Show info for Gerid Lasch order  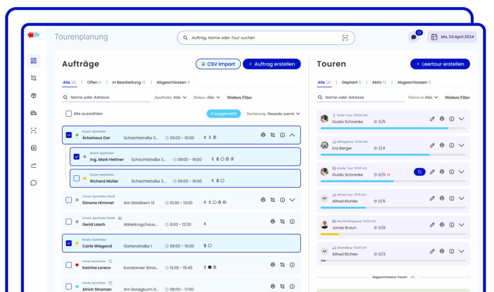(x=292, y=222)
